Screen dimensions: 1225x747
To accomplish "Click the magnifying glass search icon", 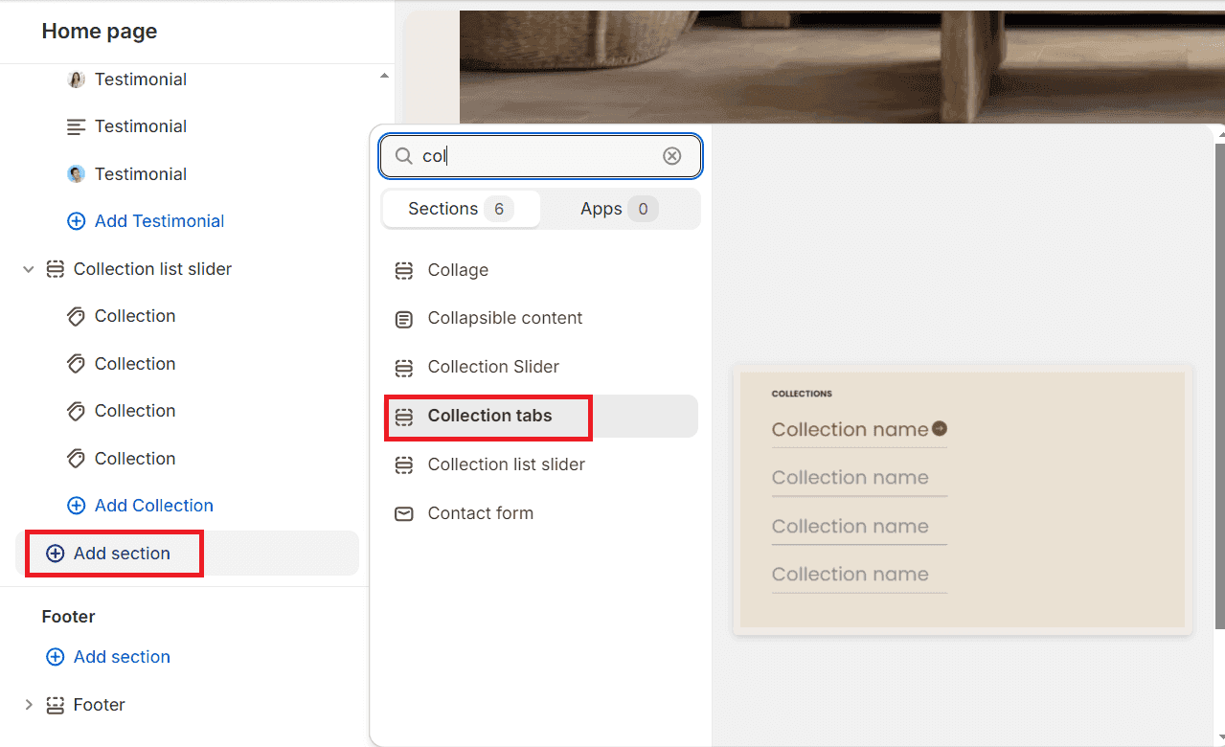I will point(404,156).
